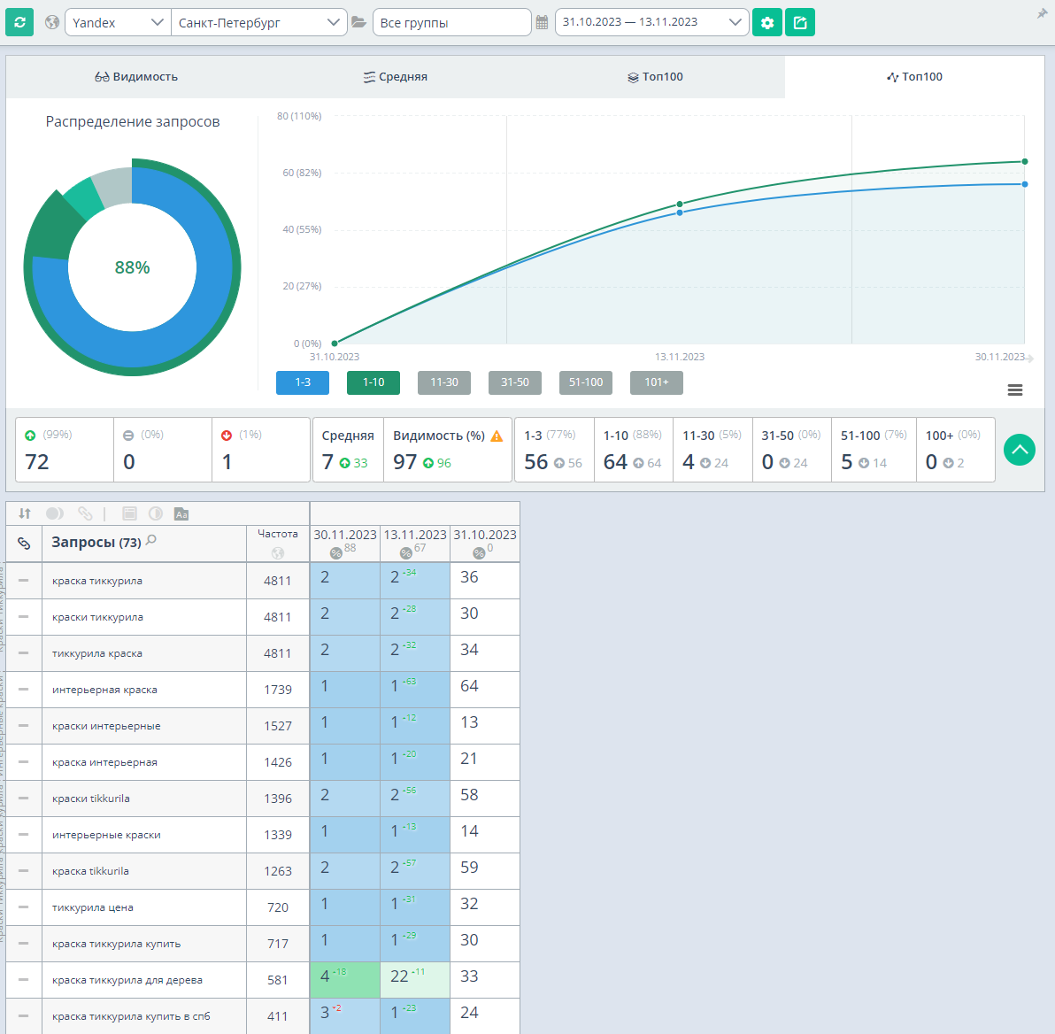Click the Aa text icon in table toolbar

[181, 514]
